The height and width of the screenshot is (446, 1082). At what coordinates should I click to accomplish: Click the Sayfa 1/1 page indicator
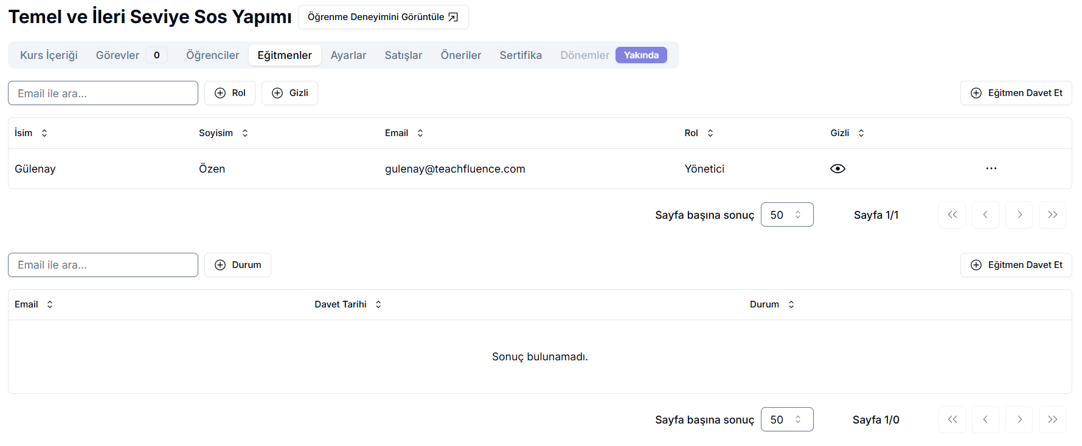click(x=876, y=215)
